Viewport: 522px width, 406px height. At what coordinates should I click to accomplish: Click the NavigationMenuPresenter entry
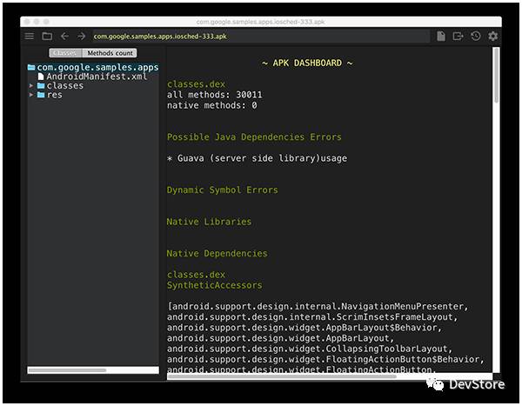pos(318,307)
